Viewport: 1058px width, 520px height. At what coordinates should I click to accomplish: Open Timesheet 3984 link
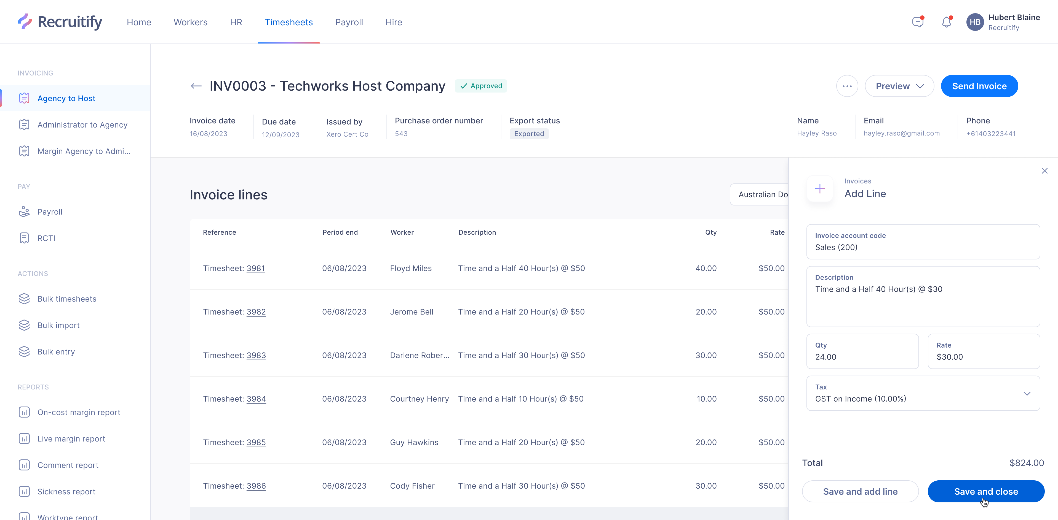[x=256, y=399]
